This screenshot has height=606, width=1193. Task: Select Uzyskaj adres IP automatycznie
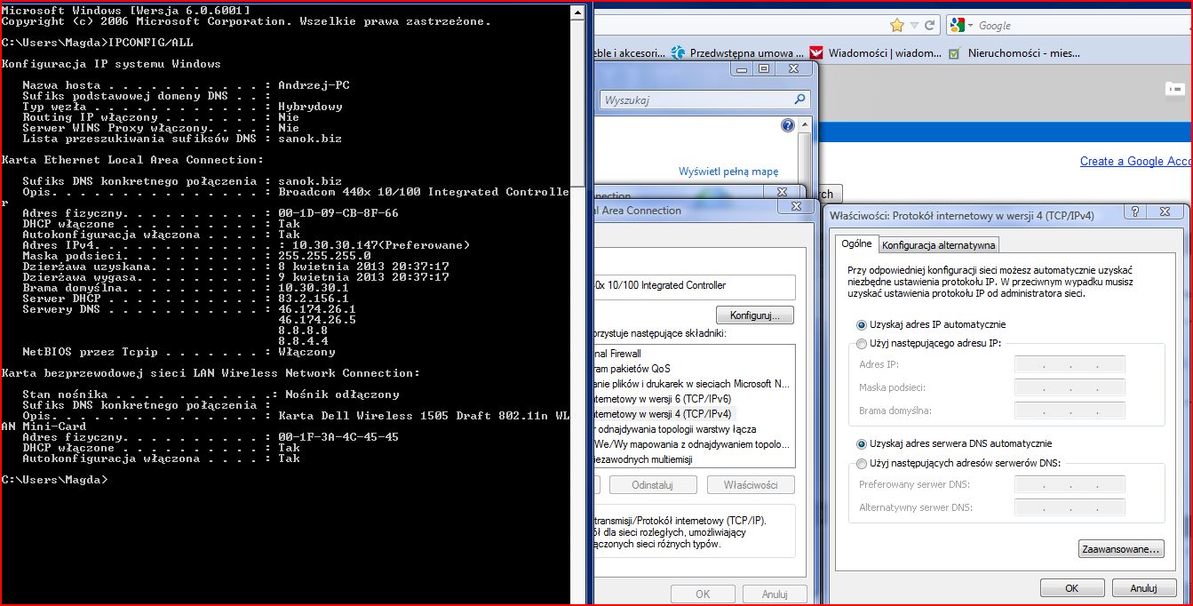click(x=930, y=325)
